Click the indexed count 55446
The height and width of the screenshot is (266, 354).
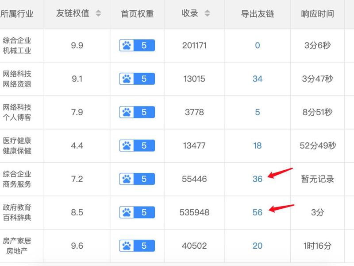click(x=194, y=179)
